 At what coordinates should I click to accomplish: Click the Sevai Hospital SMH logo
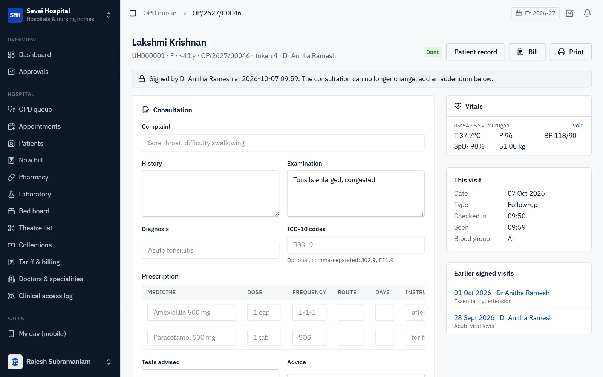tap(15, 15)
